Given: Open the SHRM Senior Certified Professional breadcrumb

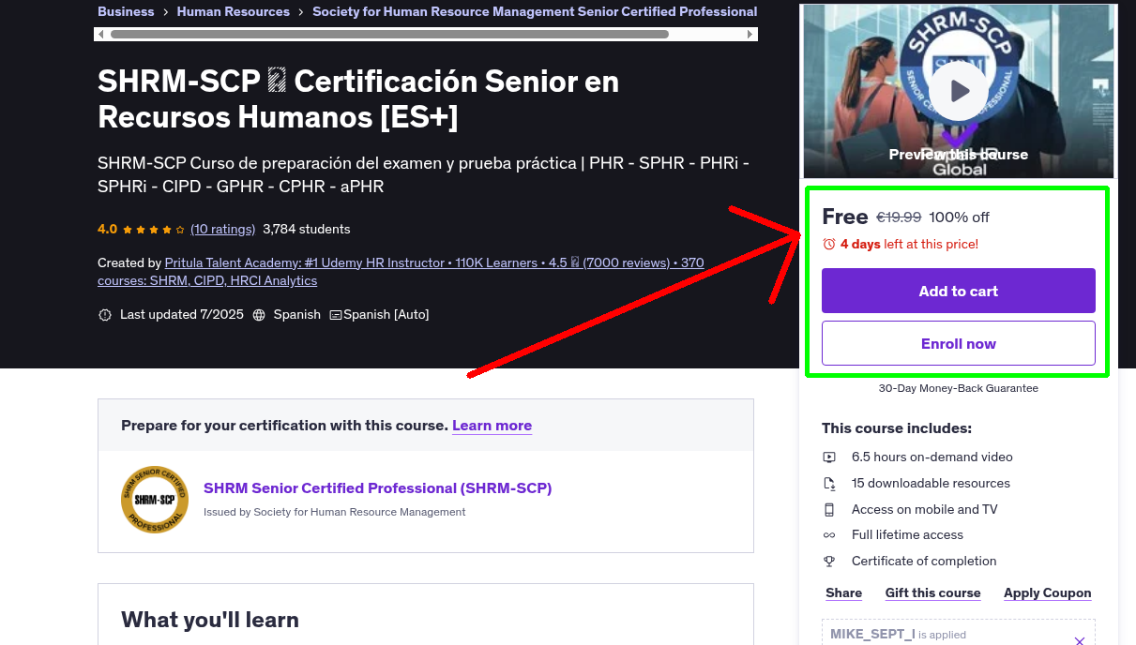Looking at the screenshot, I should (x=535, y=11).
